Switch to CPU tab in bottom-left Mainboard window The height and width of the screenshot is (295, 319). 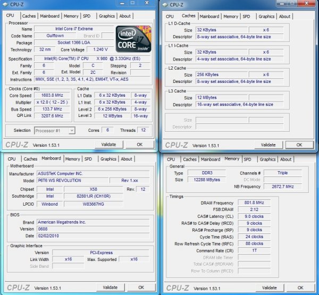12,159
